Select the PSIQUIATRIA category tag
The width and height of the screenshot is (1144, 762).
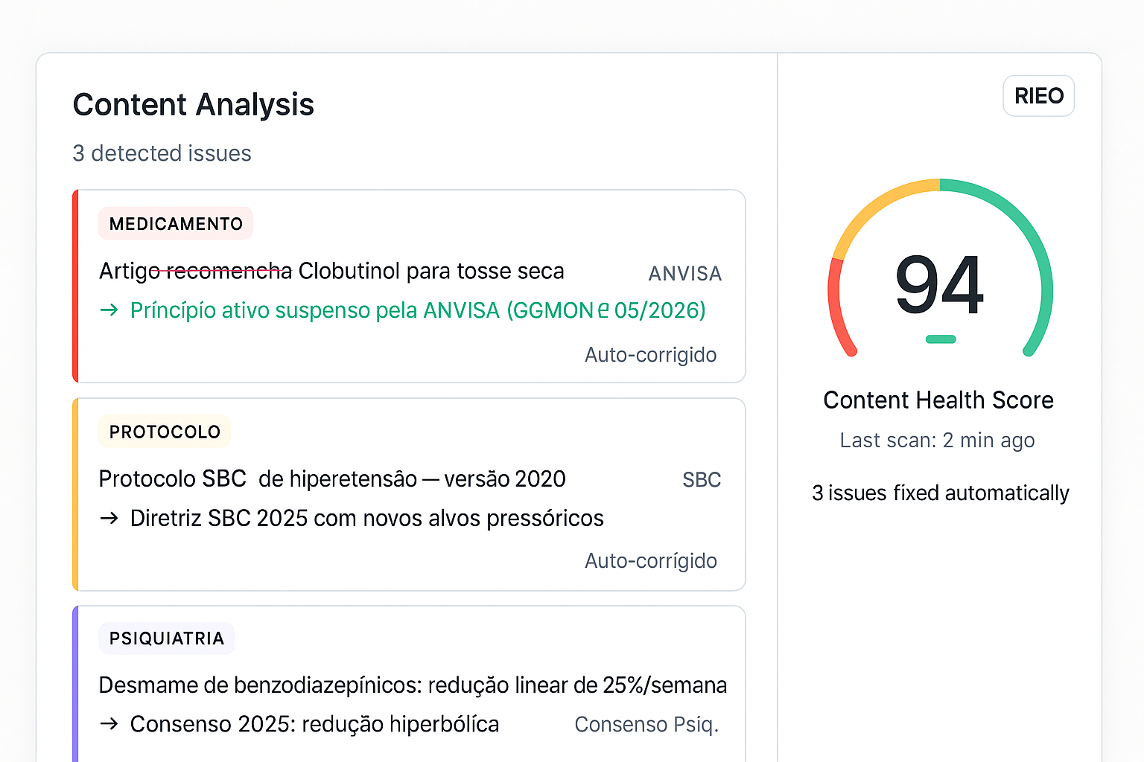[x=167, y=638]
